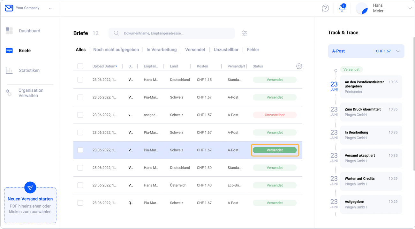
Task: Click the Statistiken bar chart icon
Action: click(9, 70)
